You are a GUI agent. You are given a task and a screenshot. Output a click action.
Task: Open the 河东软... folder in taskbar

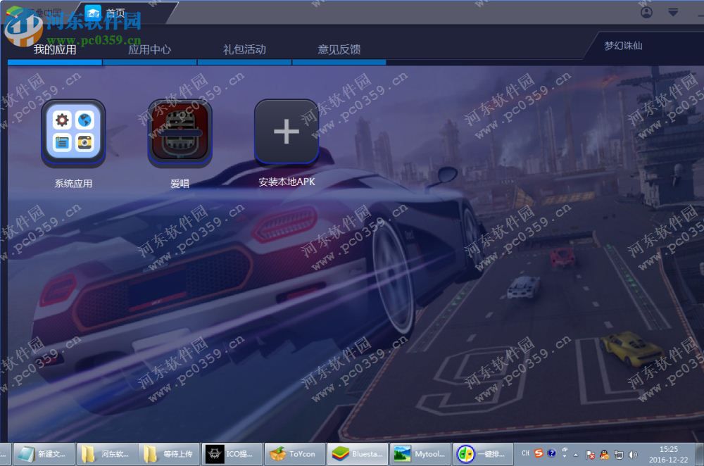[x=106, y=454]
